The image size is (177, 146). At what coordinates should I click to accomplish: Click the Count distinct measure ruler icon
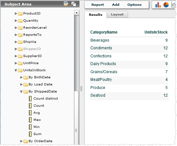(30, 99)
